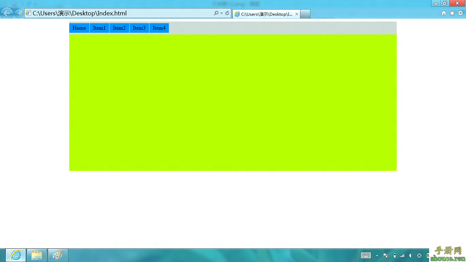Screen dimensions: 466x262
Task: Click the Home navigation link
Action: click(x=79, y=28)
